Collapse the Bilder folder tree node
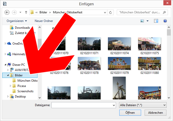This screenshot has height=121, width=173. pos(8,75)
